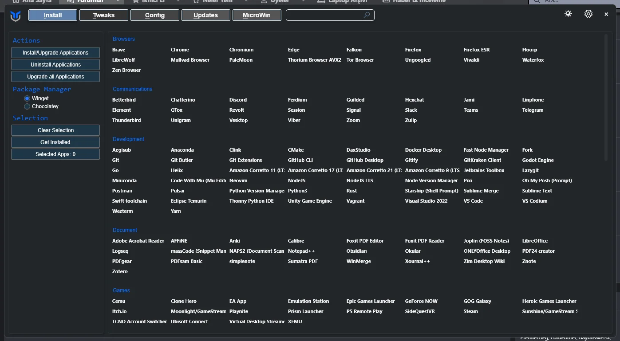Viewport: 620px width, 341px height.
Task: Click Upgrade all Applications button
Action: 55,76
